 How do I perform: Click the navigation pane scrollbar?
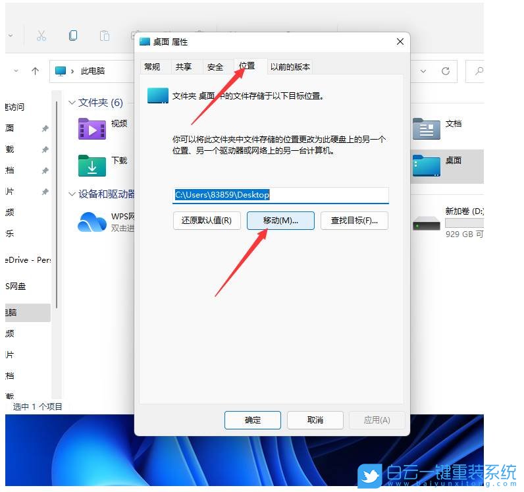tap(57, 204)
